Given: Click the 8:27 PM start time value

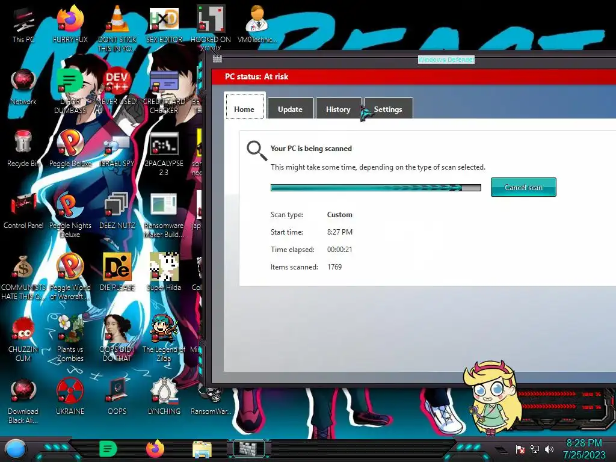Looking at the screenshot, I should [340, 232].
